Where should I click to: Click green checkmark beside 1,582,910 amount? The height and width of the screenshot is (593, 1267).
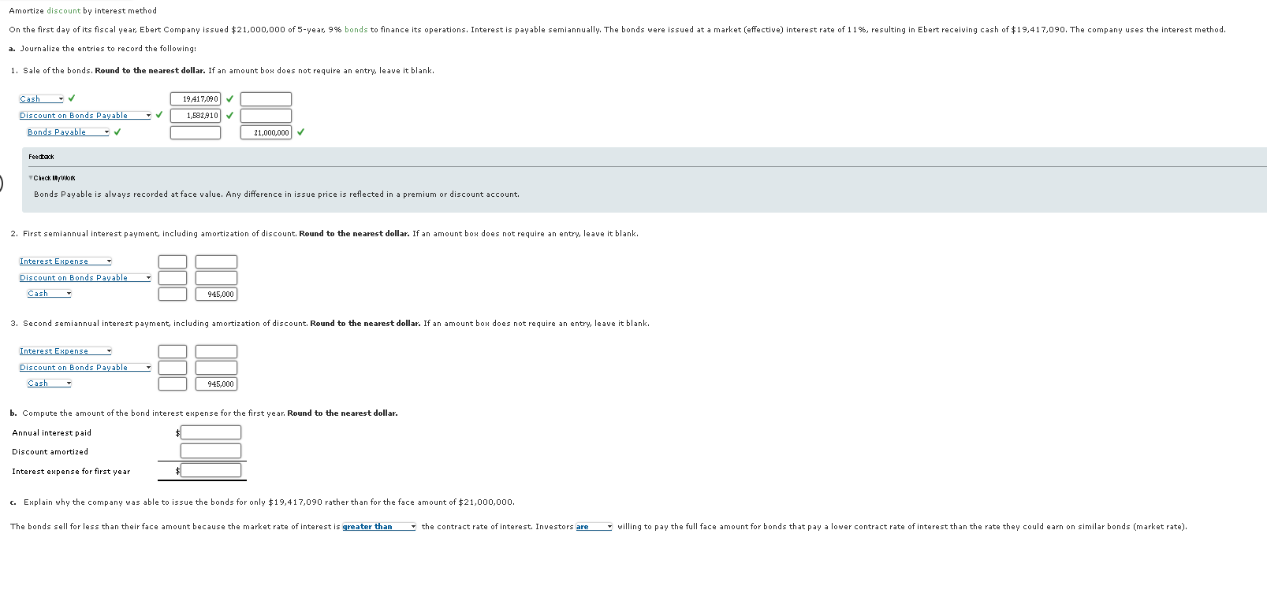(x=229, y=116)
